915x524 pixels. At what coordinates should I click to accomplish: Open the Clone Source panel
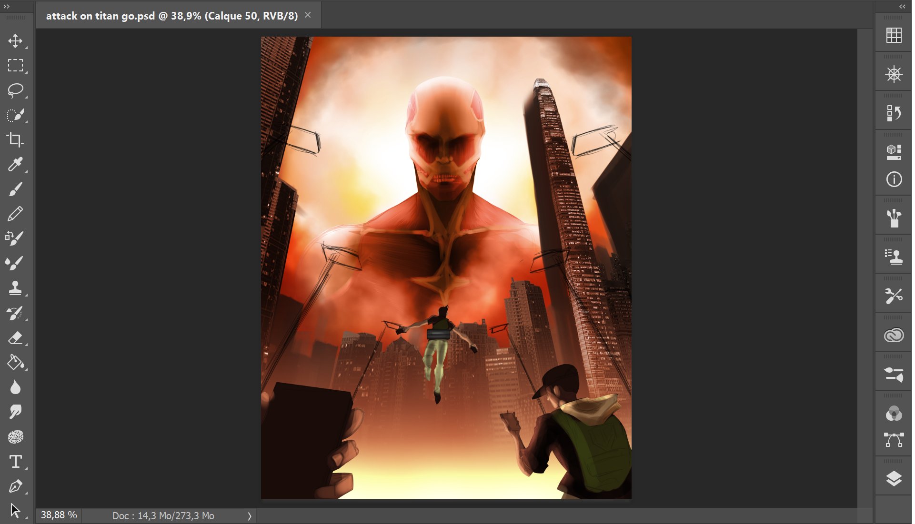(894, 256)
